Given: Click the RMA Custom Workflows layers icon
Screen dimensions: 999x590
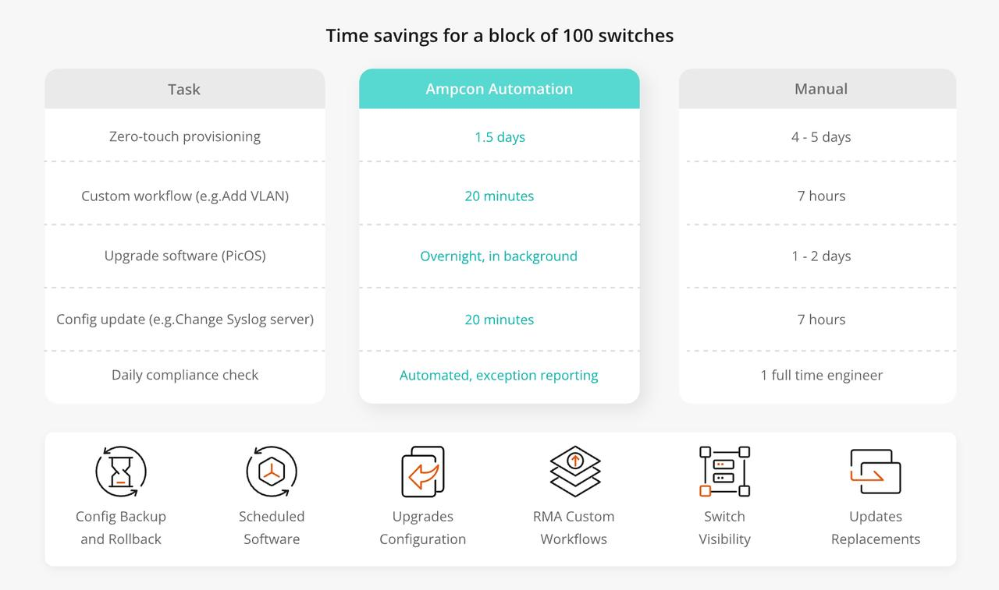Looking at the screenshot, I should pyautogui.click(x=574, y=472).
